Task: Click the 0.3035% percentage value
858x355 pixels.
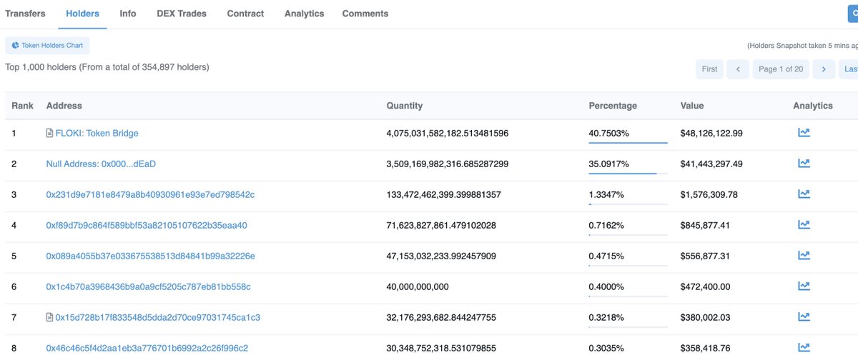Action: tap(606, 348)
